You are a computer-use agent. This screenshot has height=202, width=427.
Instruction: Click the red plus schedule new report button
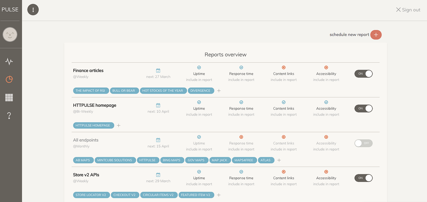[x=376, y=35]
